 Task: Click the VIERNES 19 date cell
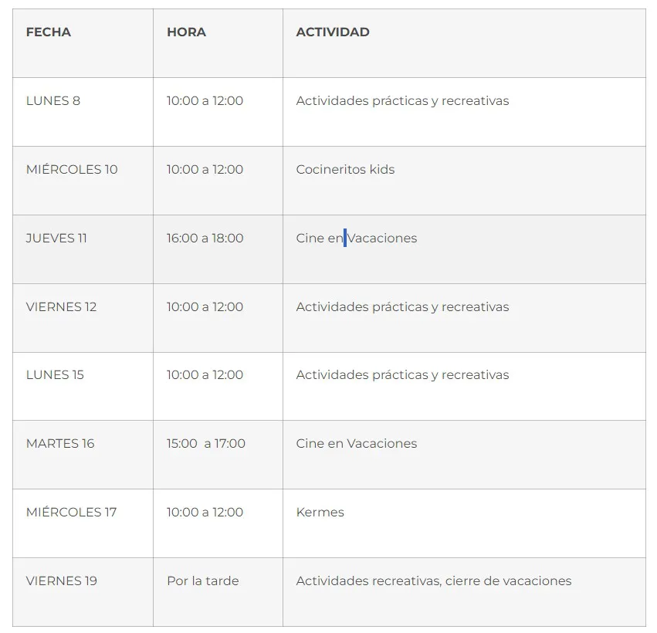[62, 581]
